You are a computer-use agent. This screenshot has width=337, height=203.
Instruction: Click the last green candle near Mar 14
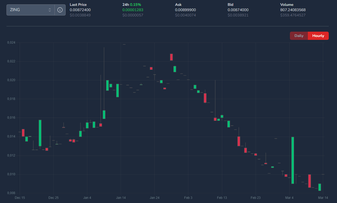(x=319, y=187)
